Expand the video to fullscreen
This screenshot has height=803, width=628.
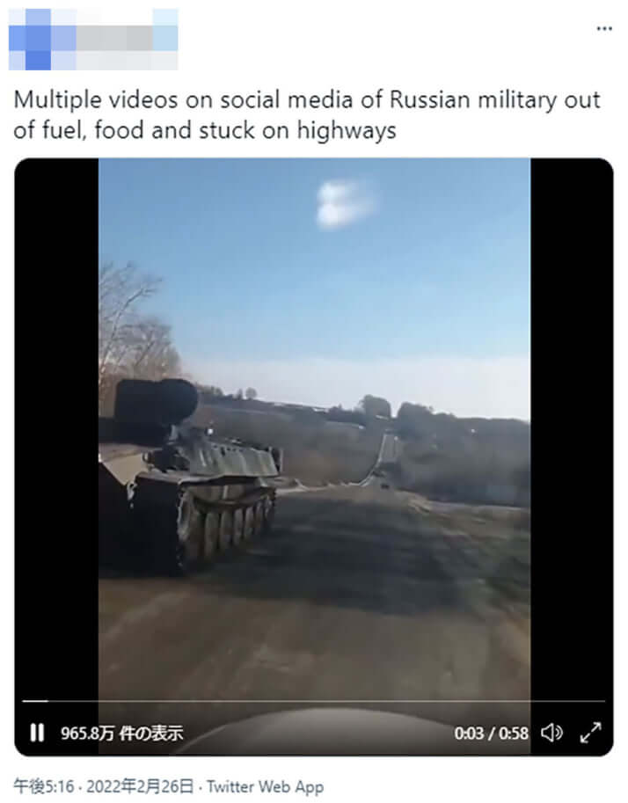[x=590, y=733]
